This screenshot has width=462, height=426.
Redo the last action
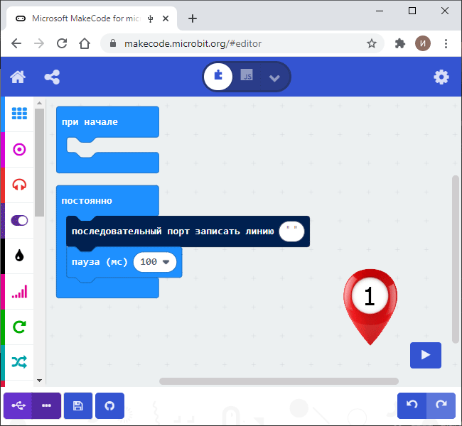[441, 405]
